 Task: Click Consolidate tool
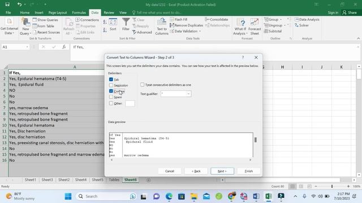click(x=217, y=19)
